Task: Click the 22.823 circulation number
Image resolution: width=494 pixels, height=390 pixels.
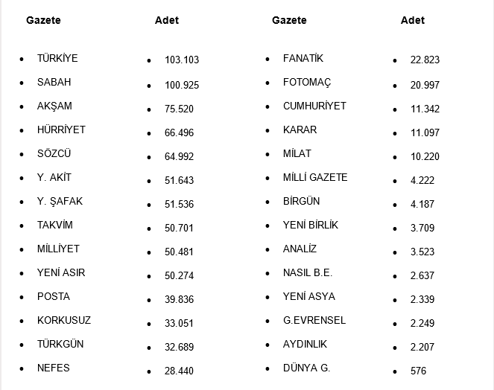Action: [x=425, y=60]
